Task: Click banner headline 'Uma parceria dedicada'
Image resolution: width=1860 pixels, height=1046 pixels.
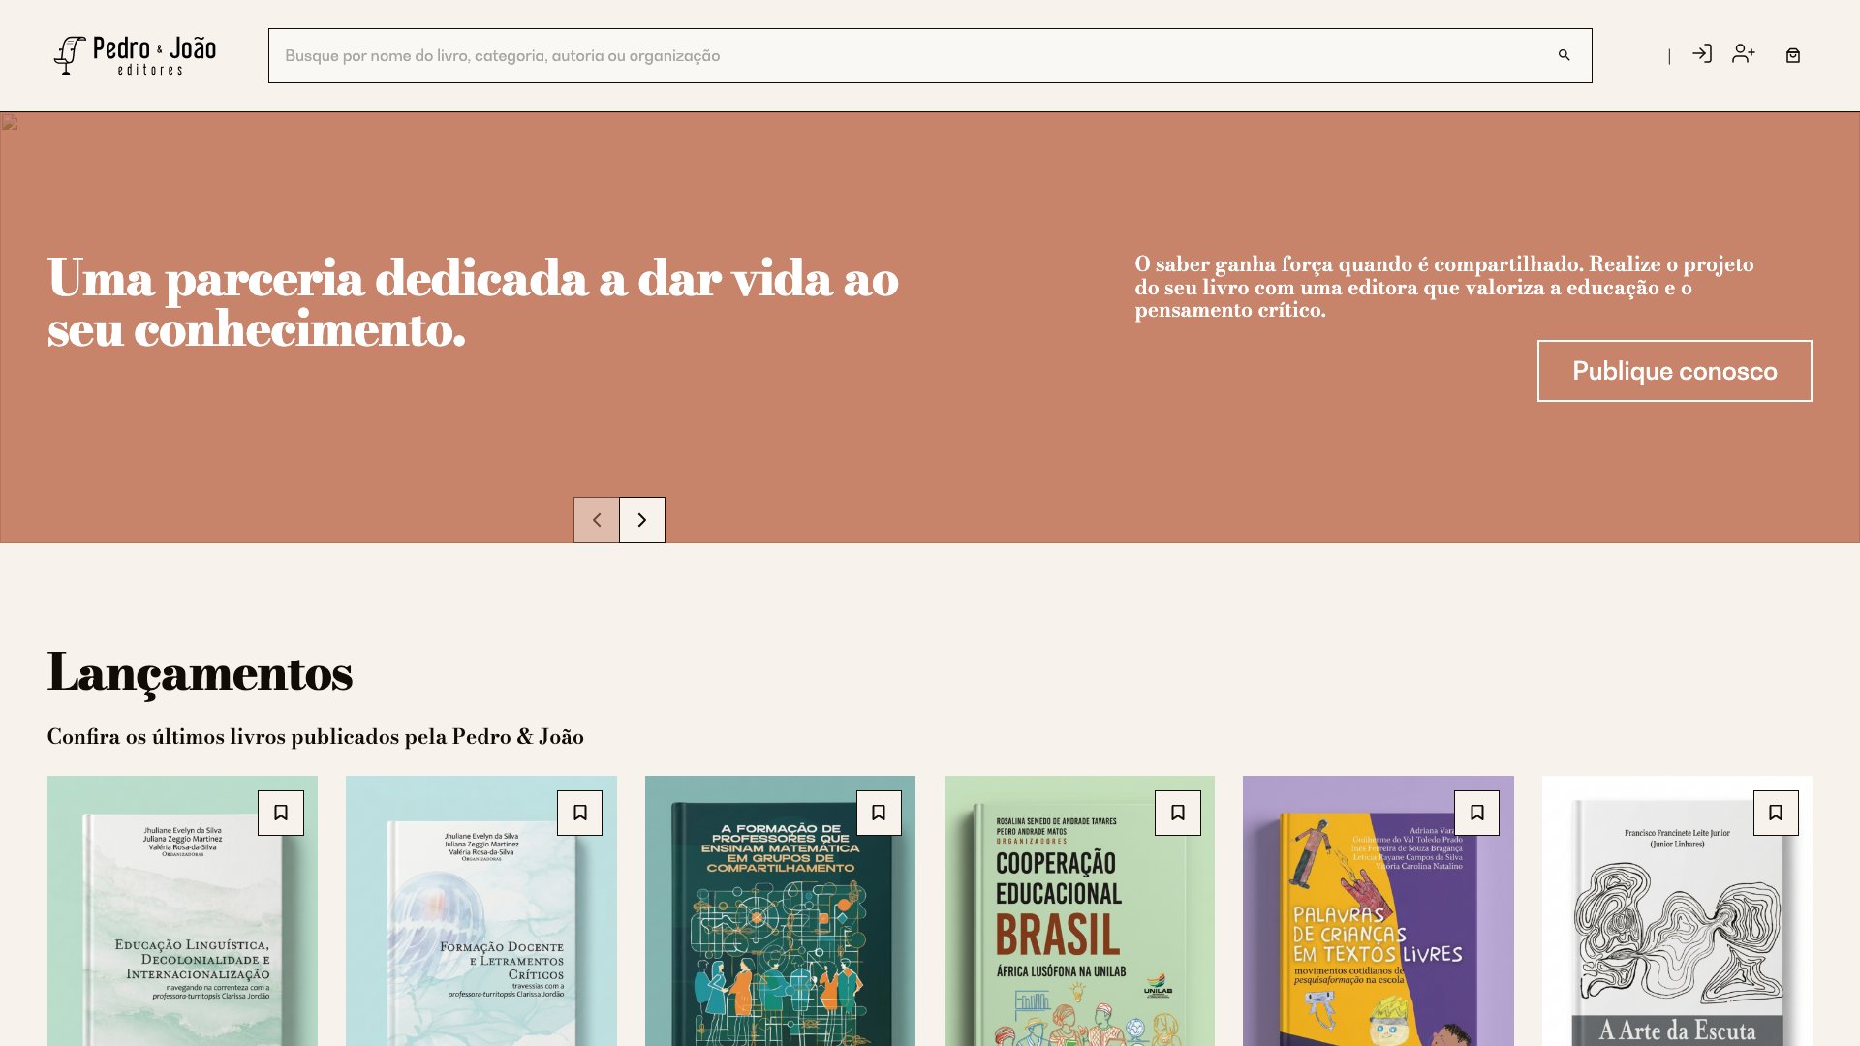Action: (x=473, y=303)
